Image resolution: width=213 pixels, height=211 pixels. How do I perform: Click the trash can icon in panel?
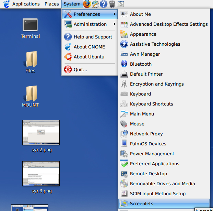coord(112,4)
